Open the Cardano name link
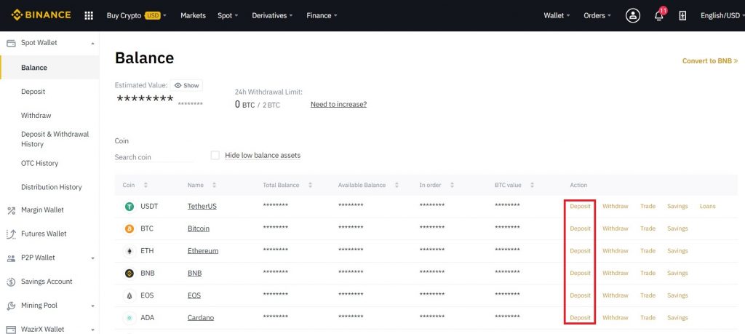 coord(201,318)
